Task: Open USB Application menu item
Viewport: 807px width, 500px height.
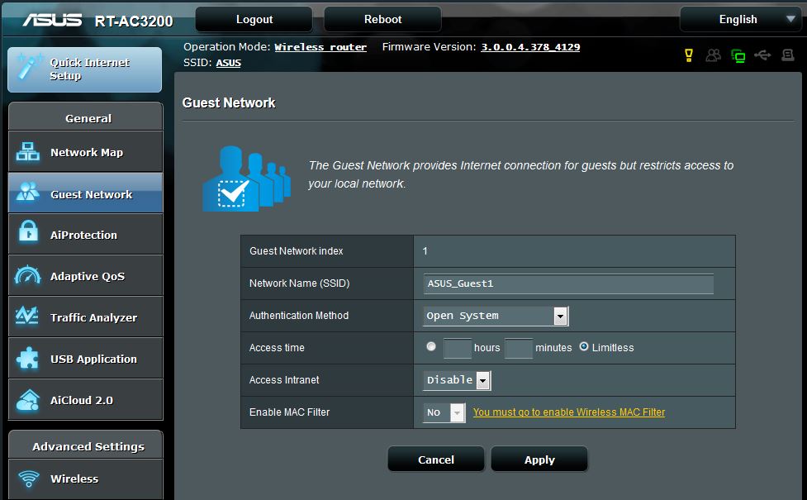Action: tap(85, 358)
